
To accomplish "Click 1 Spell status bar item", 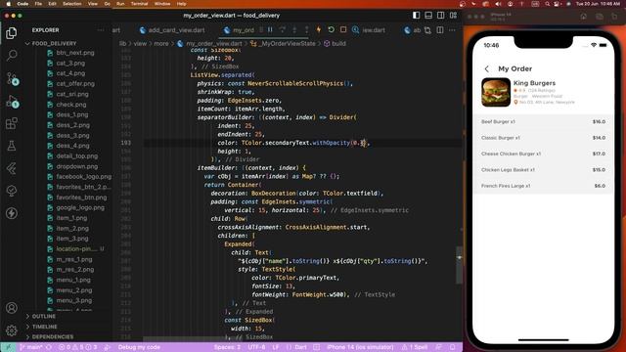I will [415, 347].
